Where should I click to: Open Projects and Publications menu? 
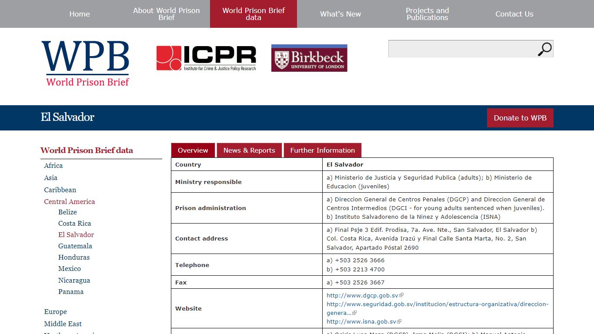pos(427,14)
